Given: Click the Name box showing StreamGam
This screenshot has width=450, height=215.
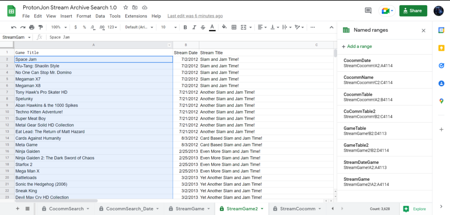Looking at the screenshot, I should coord(16,37).
